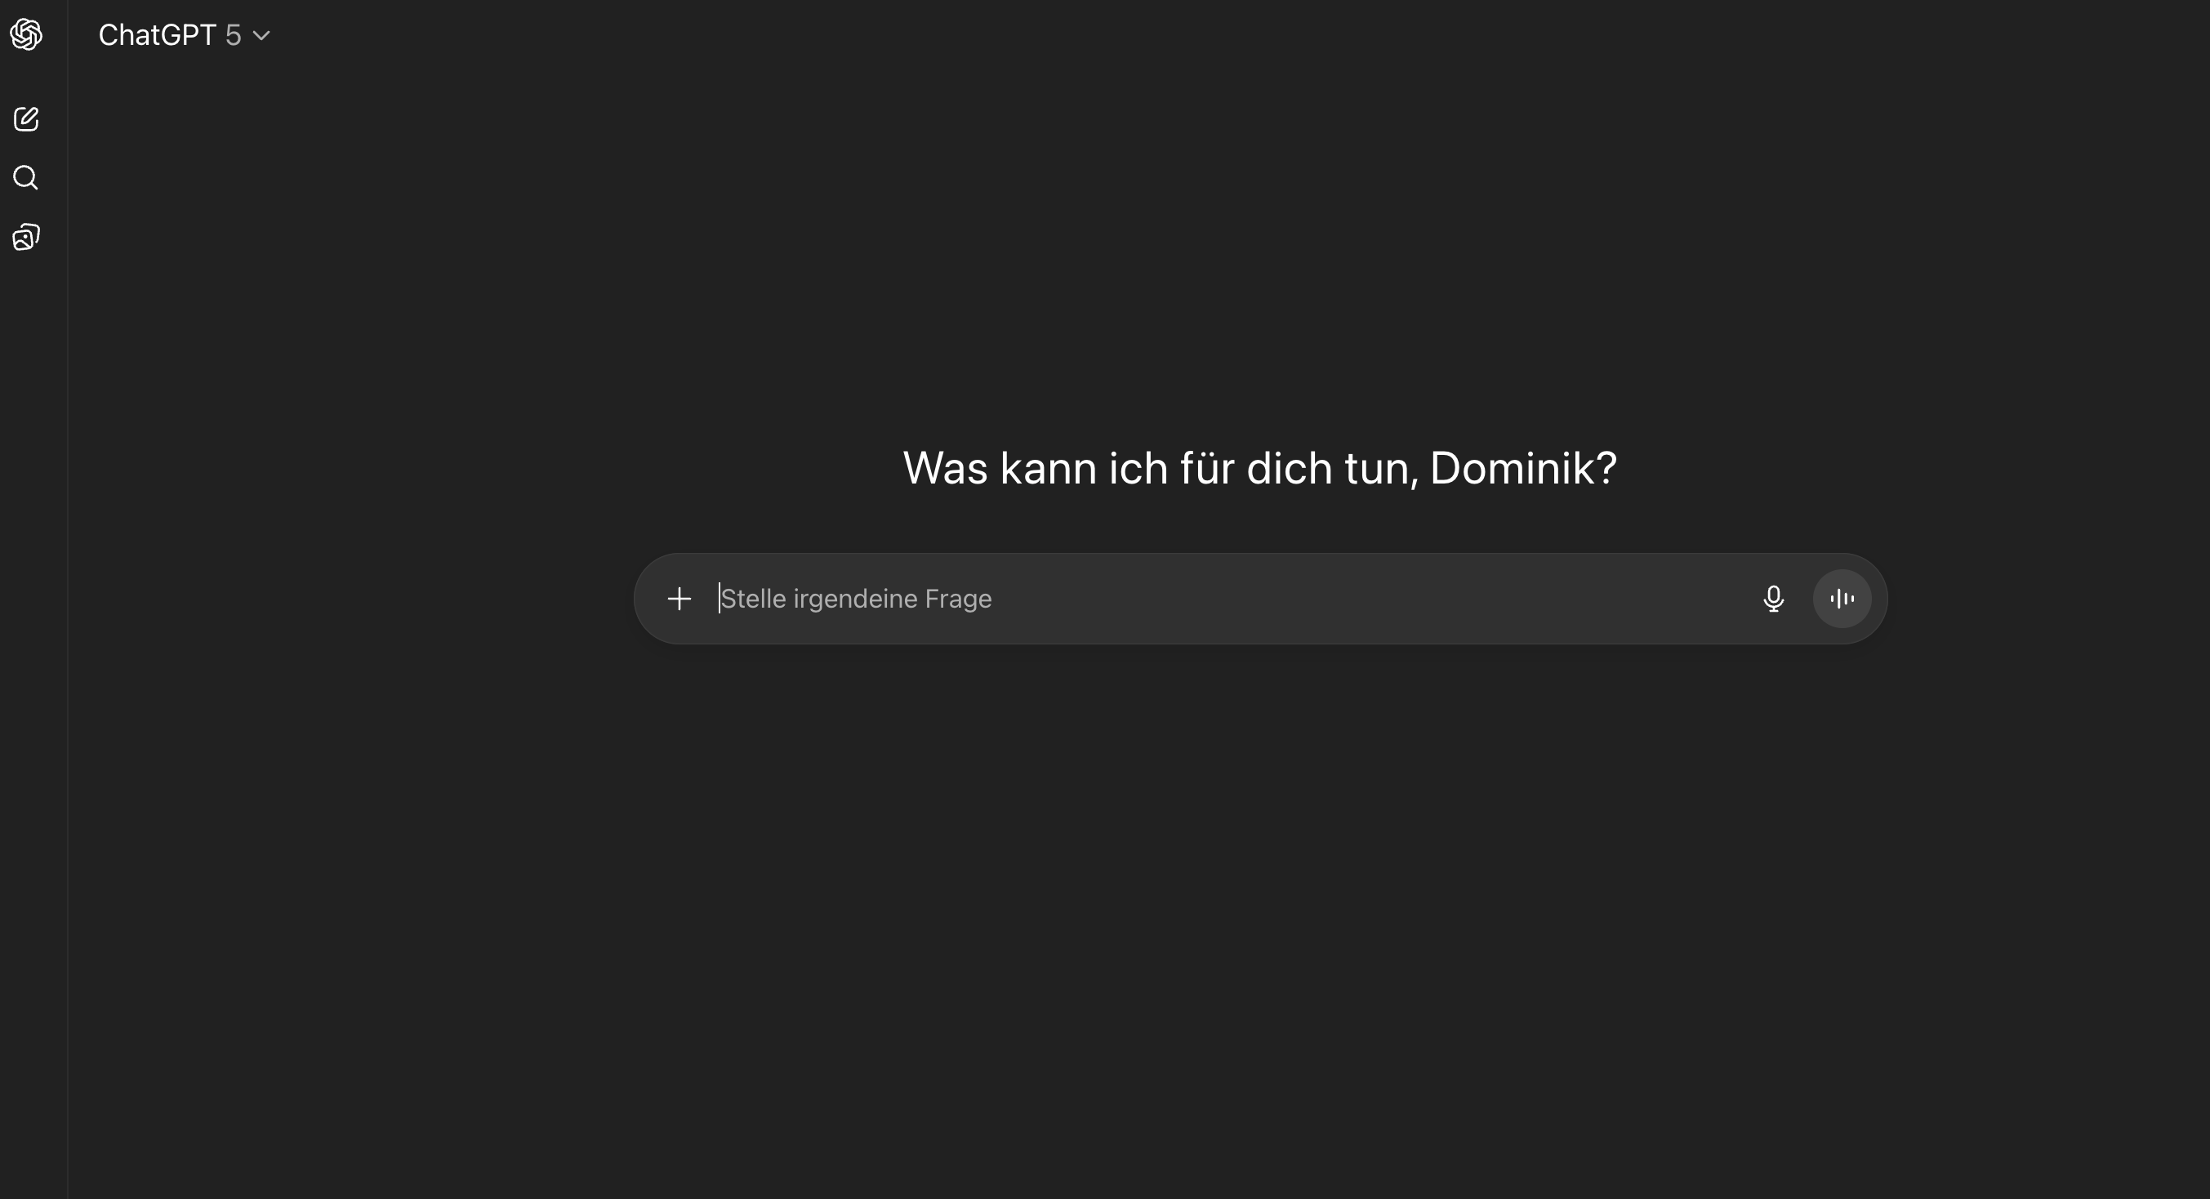
Task: Start dictation with the microphone icon
Action: [x=1773, y=598]
